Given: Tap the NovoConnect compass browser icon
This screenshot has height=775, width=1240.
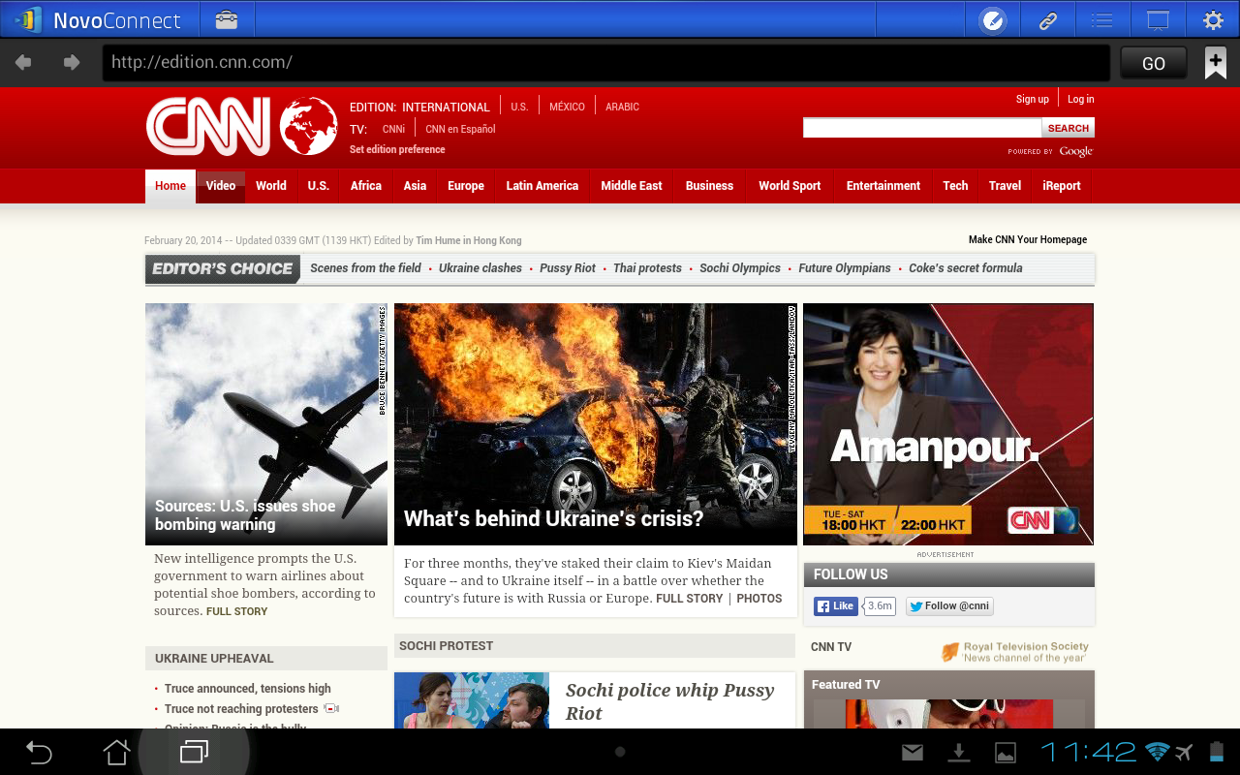Looking at the screenshot, I should [x=993, y=20].
